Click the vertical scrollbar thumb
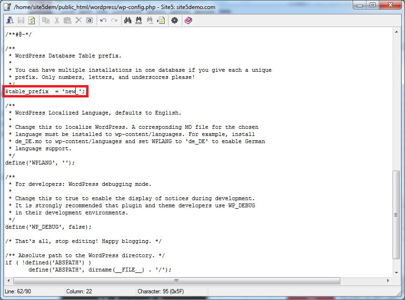Image resolution: width=405 pixels, height=300 pixels. click(x=396, y=214)
